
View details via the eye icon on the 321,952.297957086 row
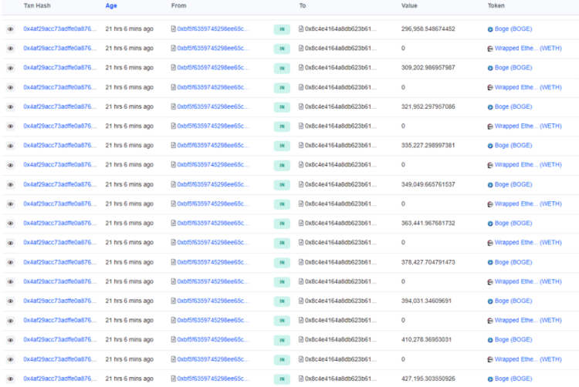click(x=10, y=107)
